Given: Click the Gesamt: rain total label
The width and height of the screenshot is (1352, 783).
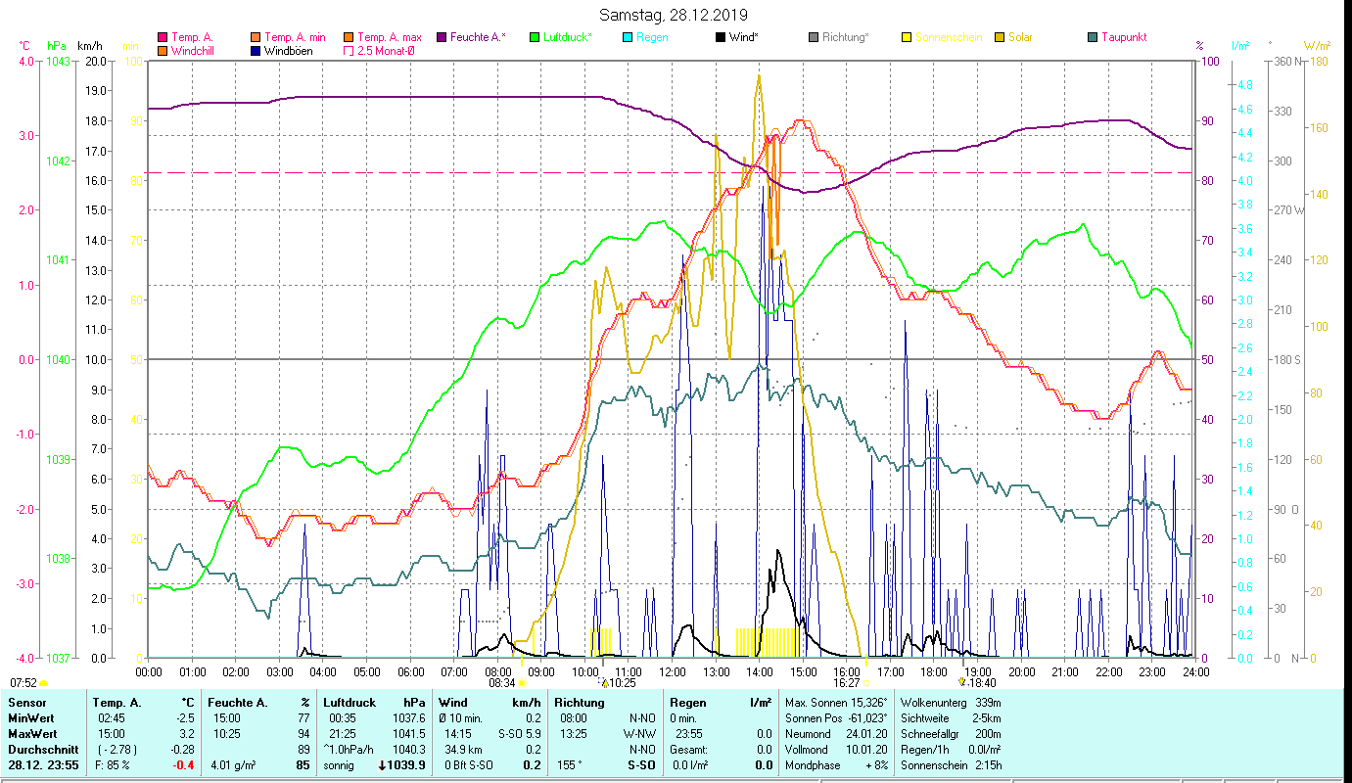Looking at the screenshot, I should (687, 749).
